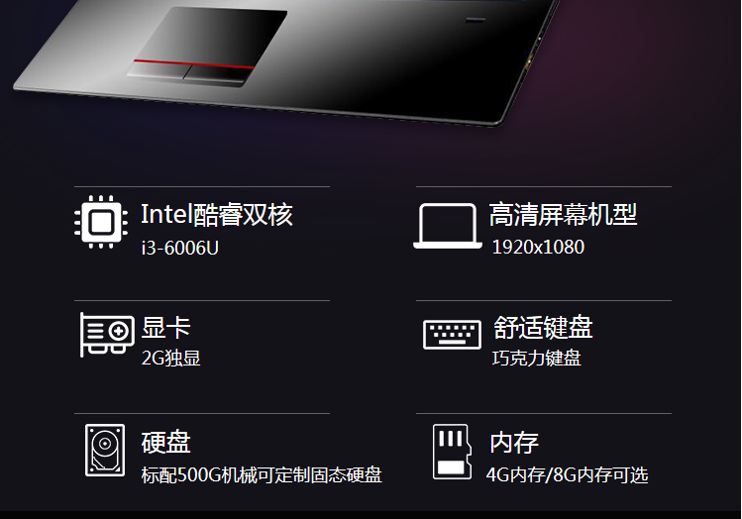Click the i3-6006U processor model text
The image size is (742, 519).
click(180, 248)
